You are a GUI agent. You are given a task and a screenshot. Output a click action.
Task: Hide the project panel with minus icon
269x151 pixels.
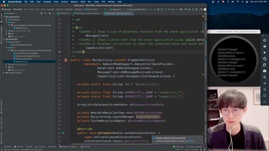53,13
